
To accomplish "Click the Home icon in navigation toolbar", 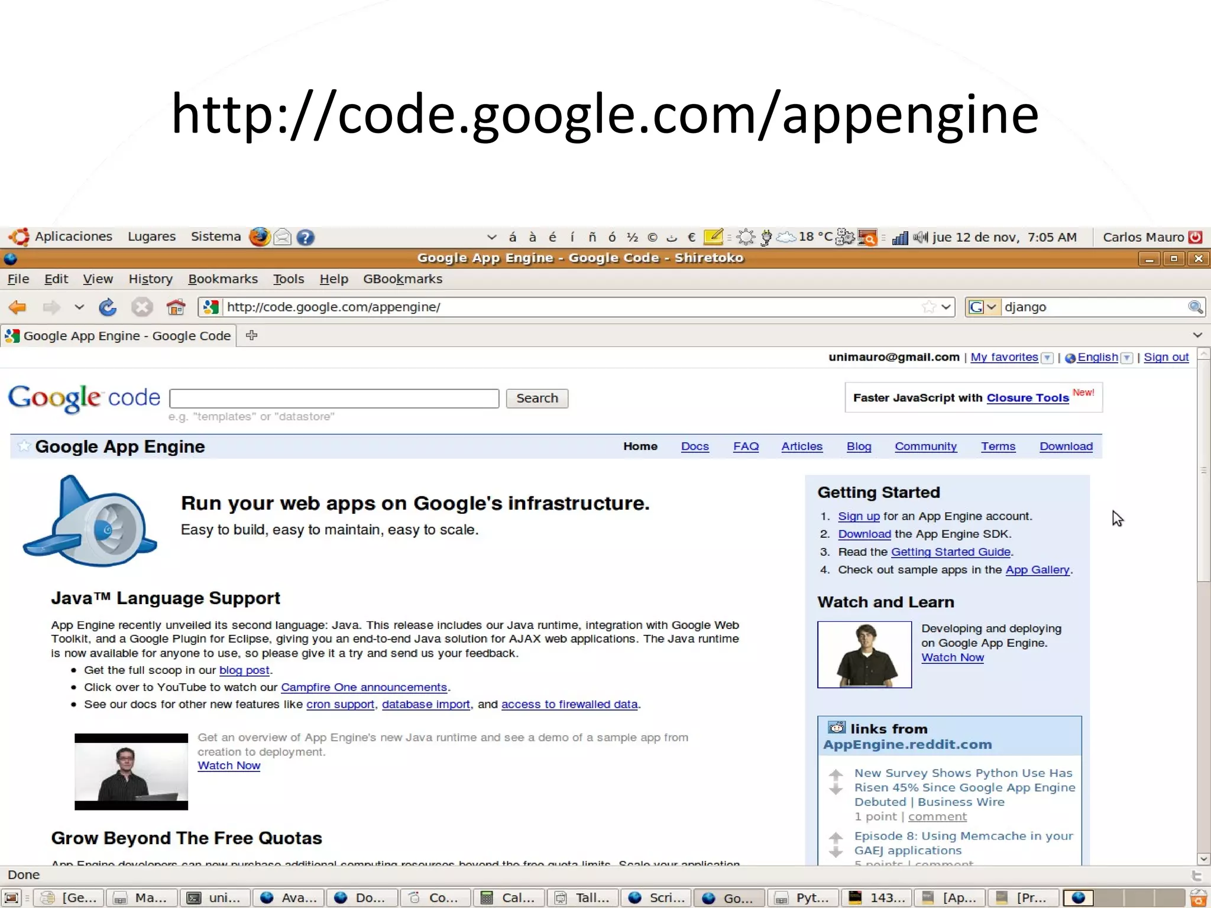I will point(176,307).
